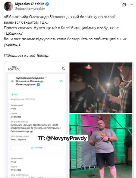Viewport: 136px width, 178px height.
Task: Click the Білошвець Олександр Олександрович name heading
Action: point(30,83)
